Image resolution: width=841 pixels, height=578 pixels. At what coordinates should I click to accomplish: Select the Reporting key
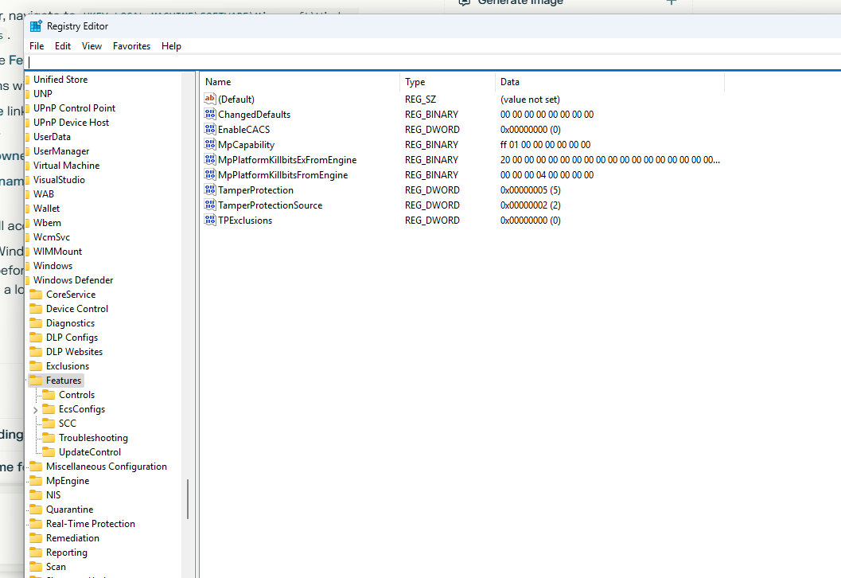click(67, 553)
